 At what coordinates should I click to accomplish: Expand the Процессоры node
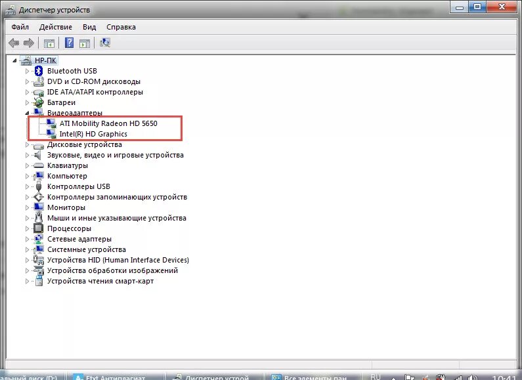point(28,228)
